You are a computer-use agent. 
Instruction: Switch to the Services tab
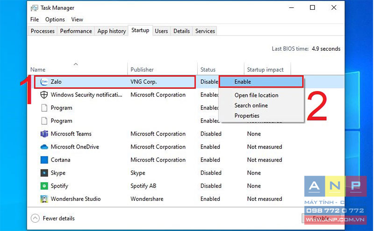click(205, 31)
